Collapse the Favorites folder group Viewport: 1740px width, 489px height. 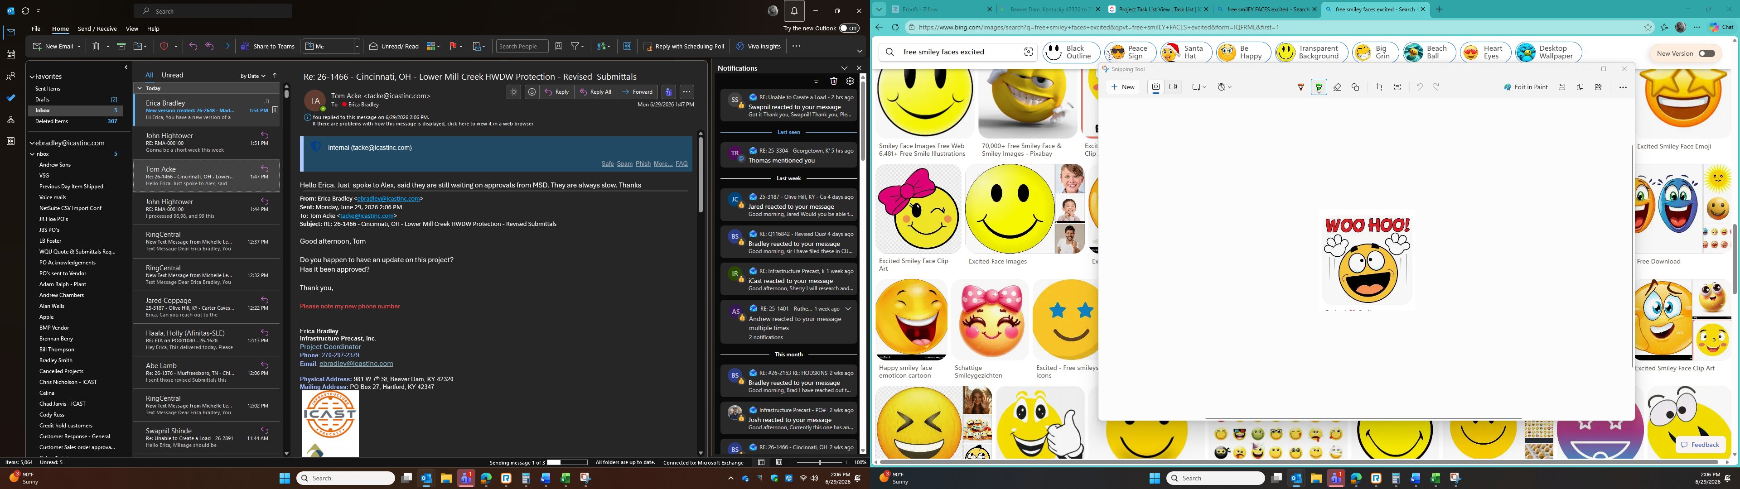pyautogui.click(x=32, y=77)
